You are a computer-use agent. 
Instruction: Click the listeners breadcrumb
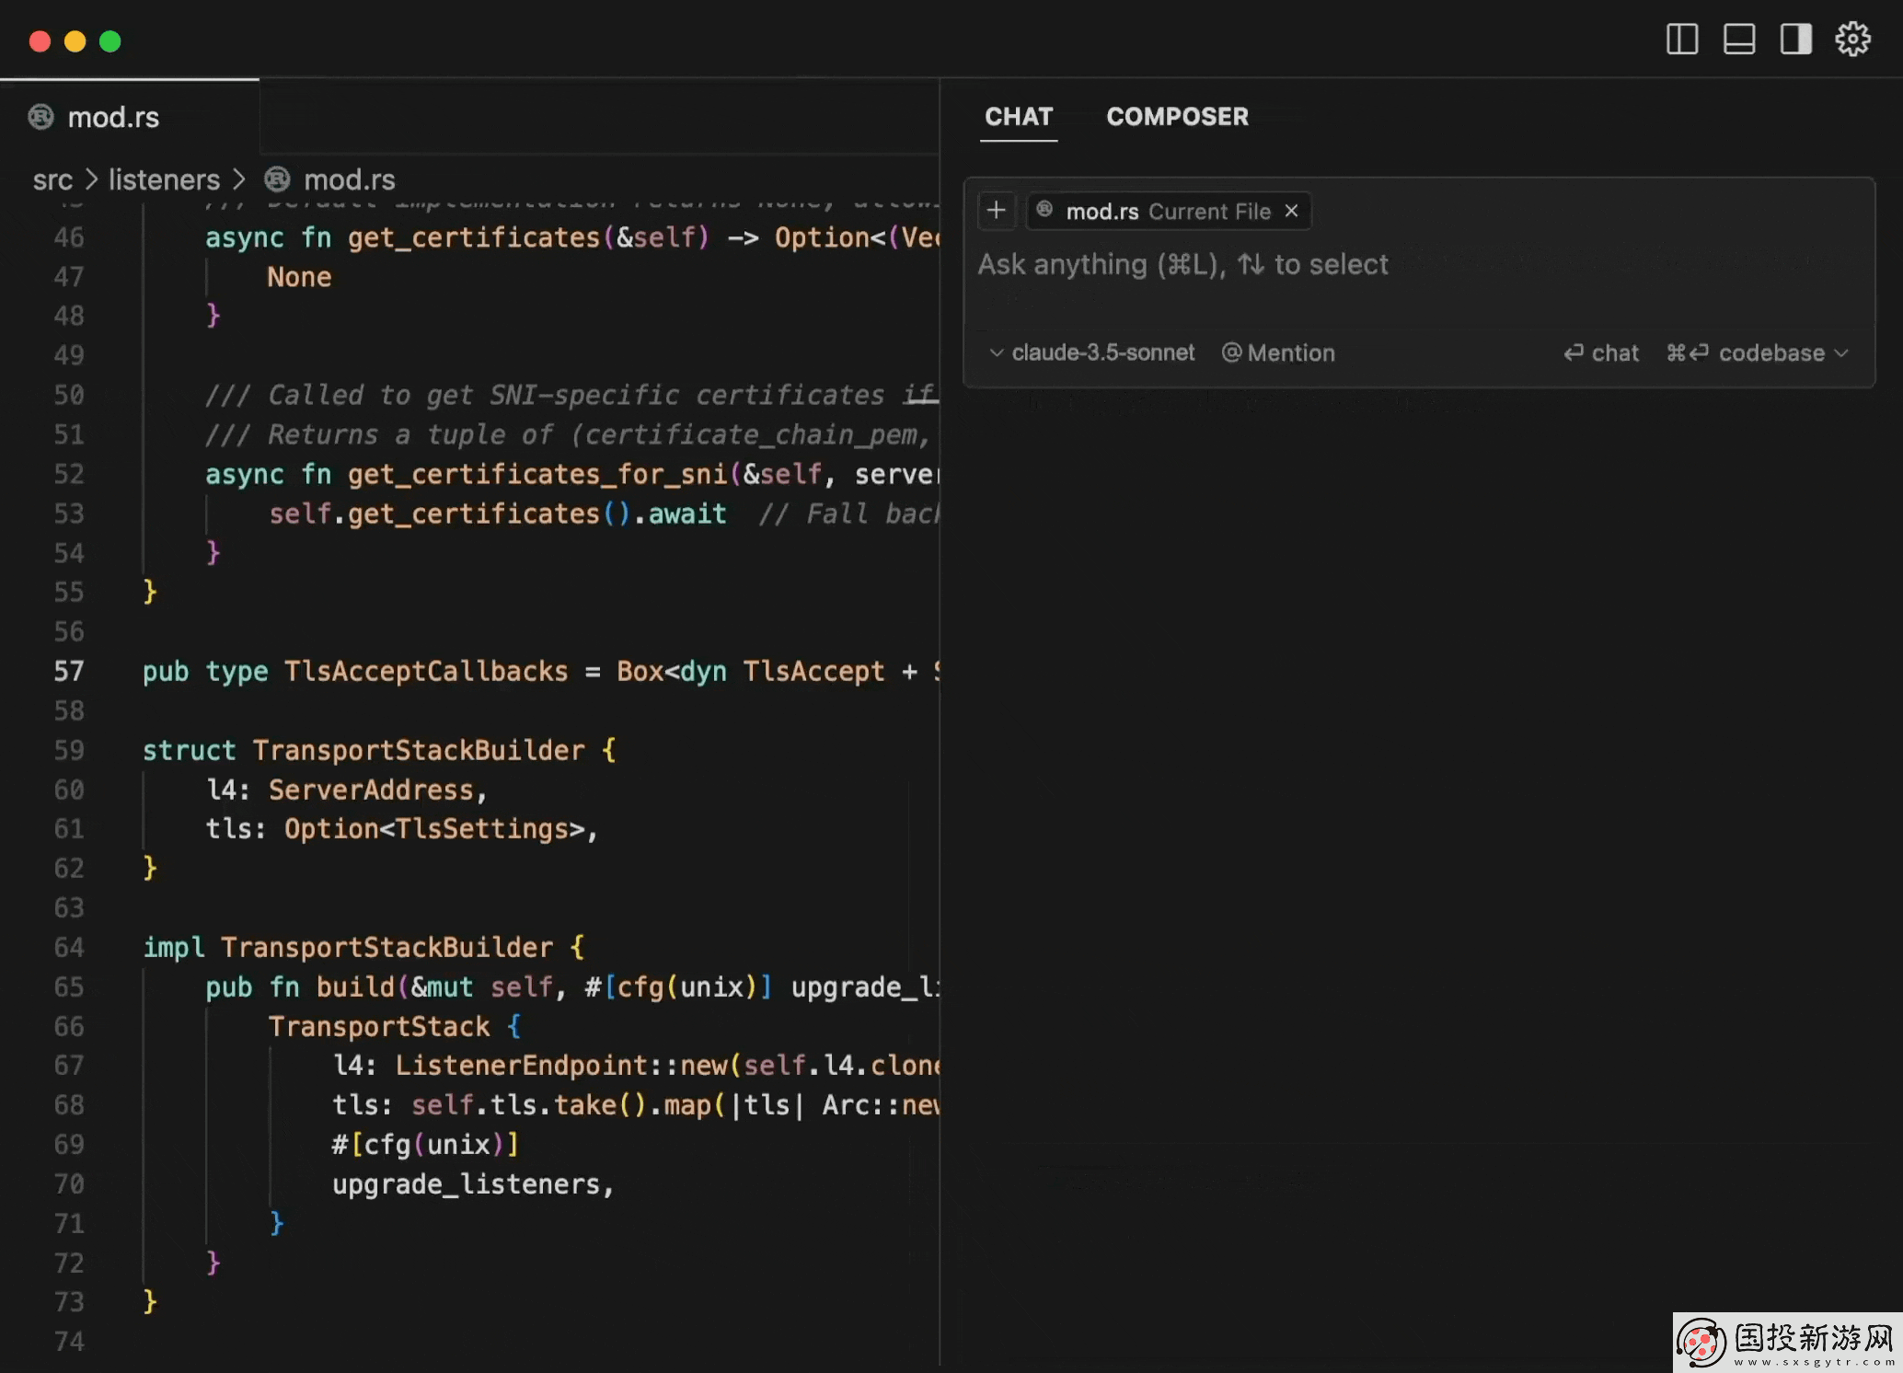(x=164, y=179)
